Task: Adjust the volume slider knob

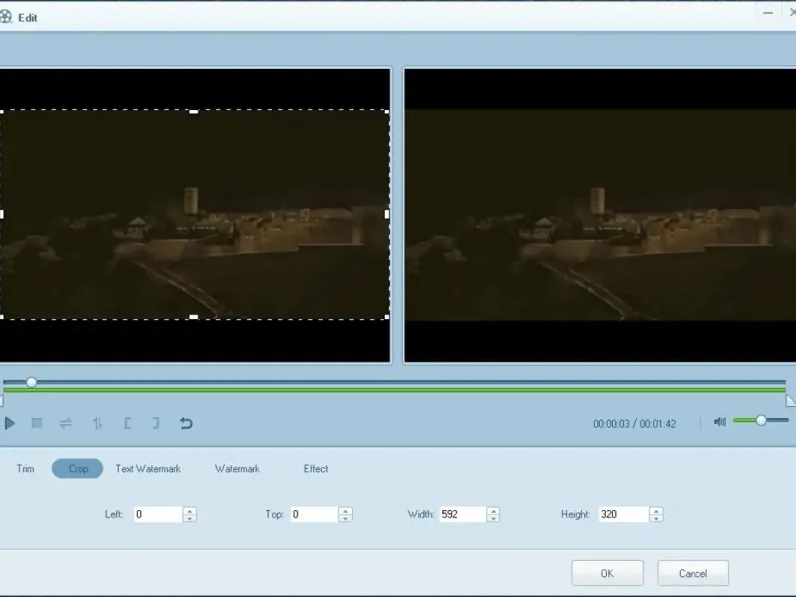Action: 761,420
